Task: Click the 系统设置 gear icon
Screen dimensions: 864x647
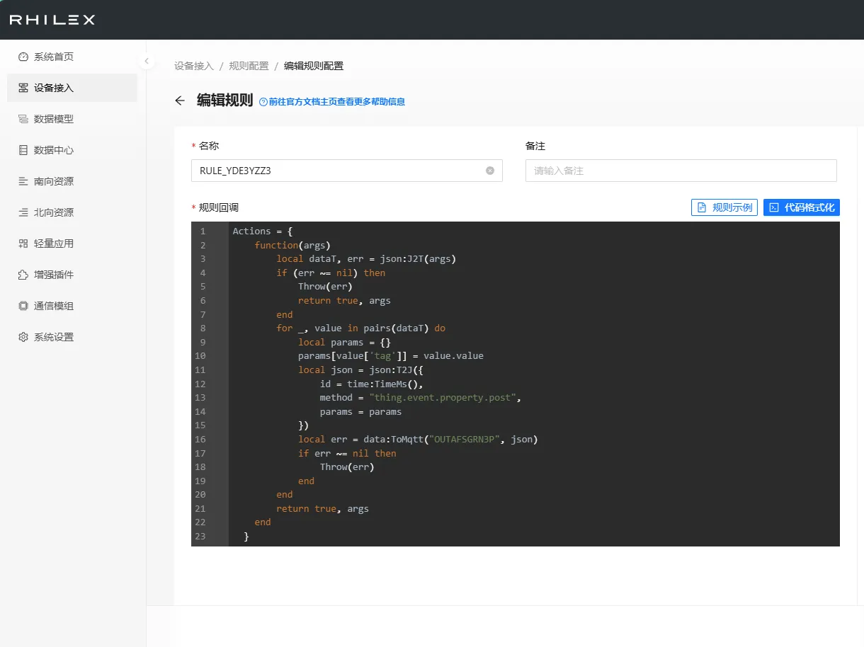Action: pos(23,337)
